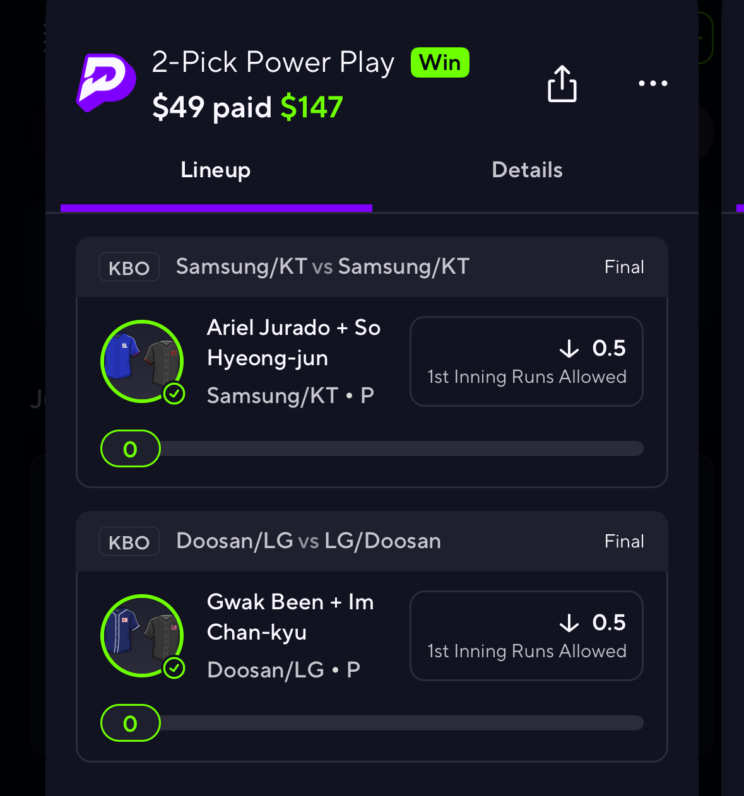Tap progress bar under Ariel Jurado pick
The image size is (744, 796).
[x=372, y=448]
